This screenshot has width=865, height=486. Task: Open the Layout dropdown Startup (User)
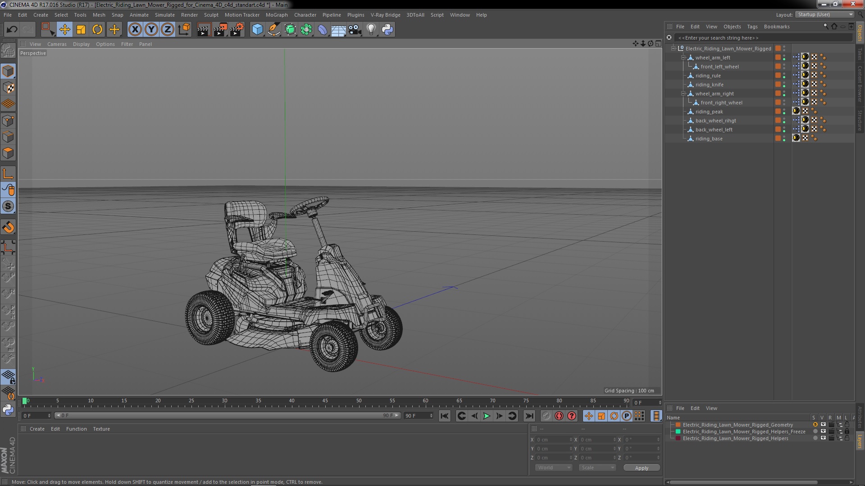pos(824,15)
